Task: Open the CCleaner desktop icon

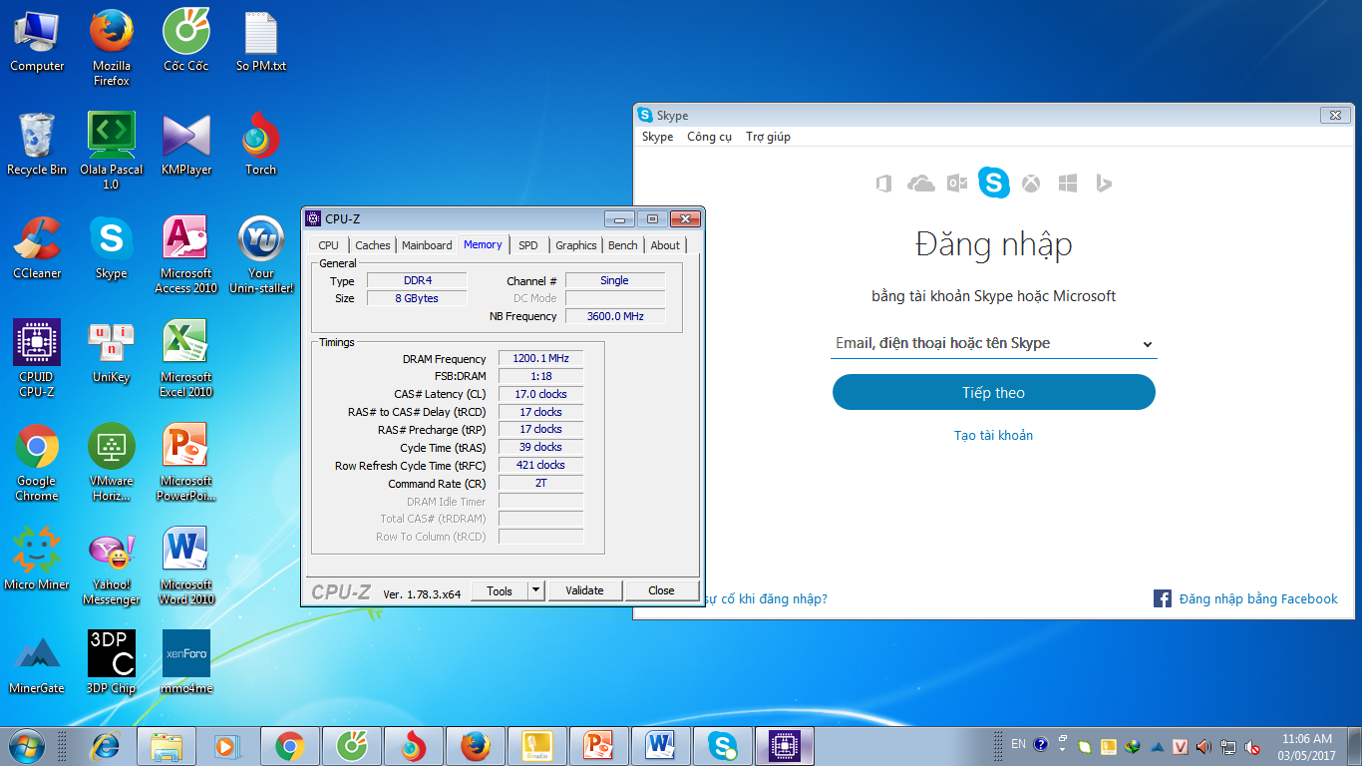Action: click(37, 248)
